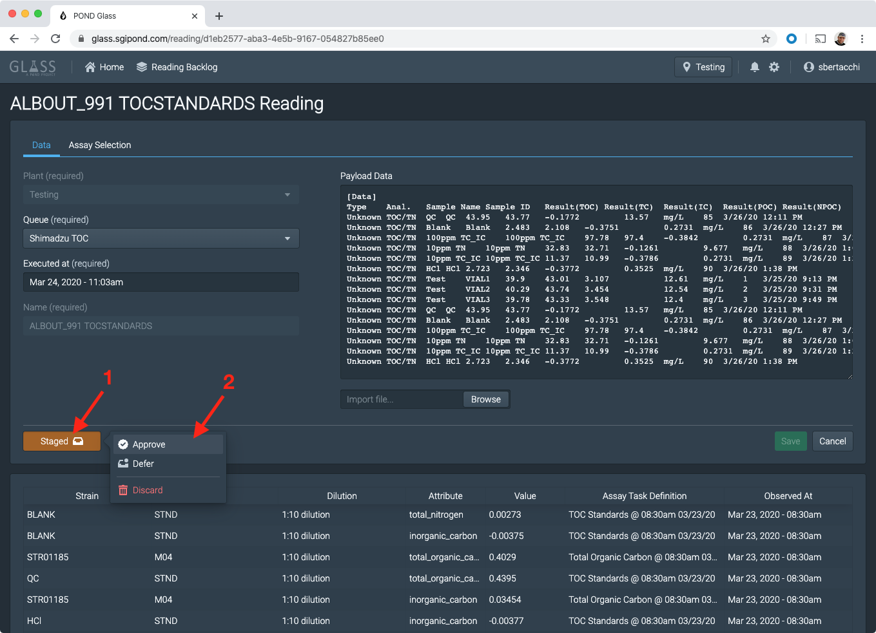Click the Home icon in the navbar
Viewport: 876px width, 633px height.
click(x=90, y=66)
